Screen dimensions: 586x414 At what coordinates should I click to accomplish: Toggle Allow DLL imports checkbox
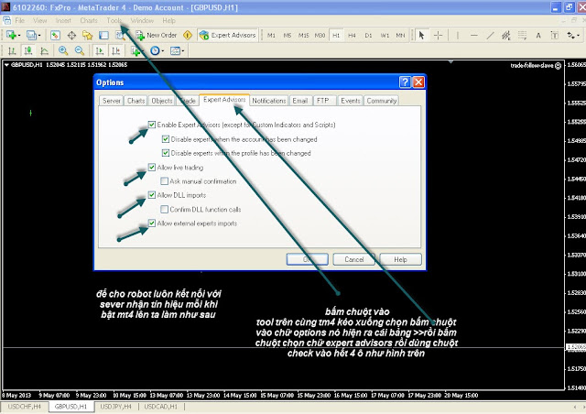point(152,195)
